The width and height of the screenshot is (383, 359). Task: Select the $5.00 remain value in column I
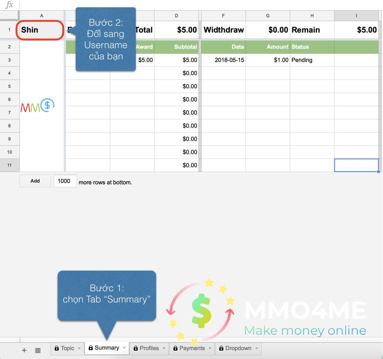(356, 30)
